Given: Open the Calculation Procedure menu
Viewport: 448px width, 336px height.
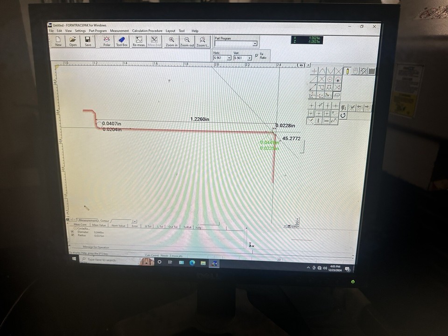Looking at the screenshot, I should 147,31.
